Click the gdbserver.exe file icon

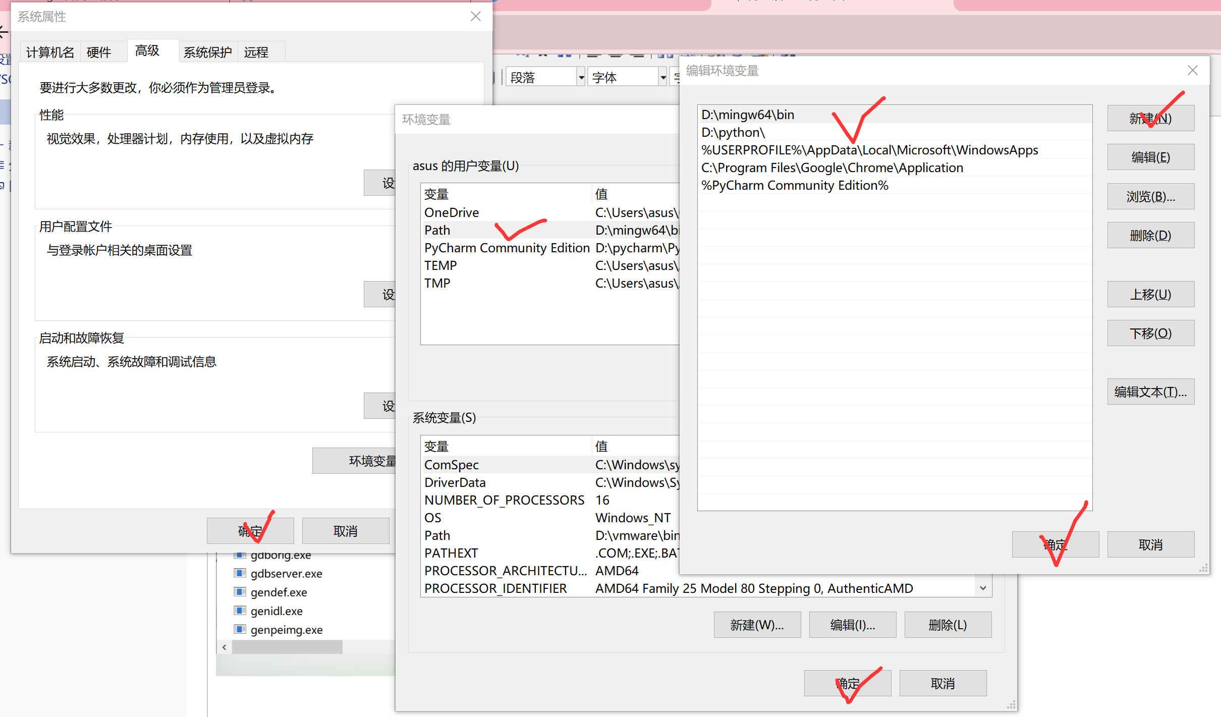pyautogui.click(x=240, y=573)
